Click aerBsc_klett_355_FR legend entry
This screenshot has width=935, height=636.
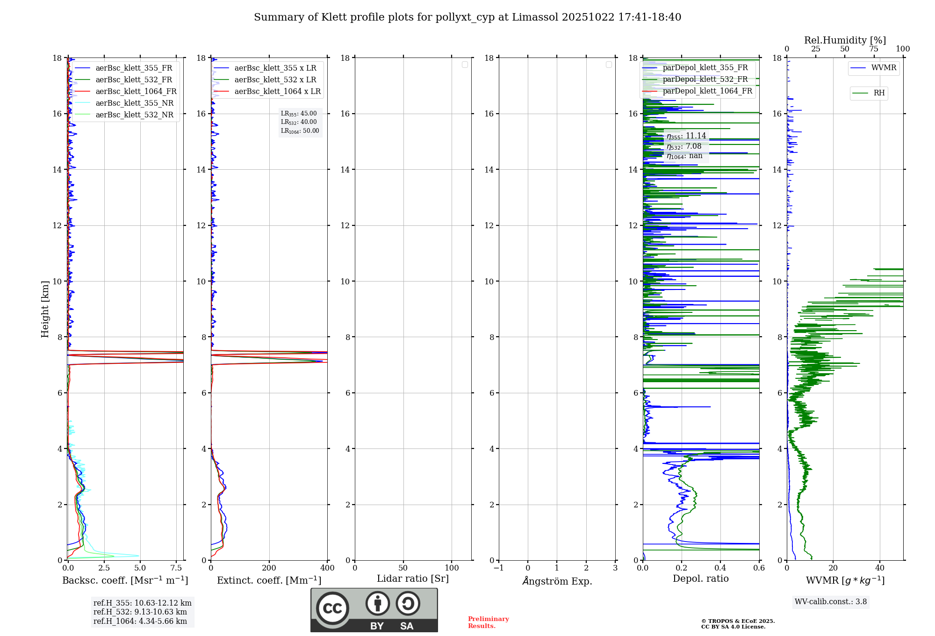pyautogui.click(x=134, y=68)
